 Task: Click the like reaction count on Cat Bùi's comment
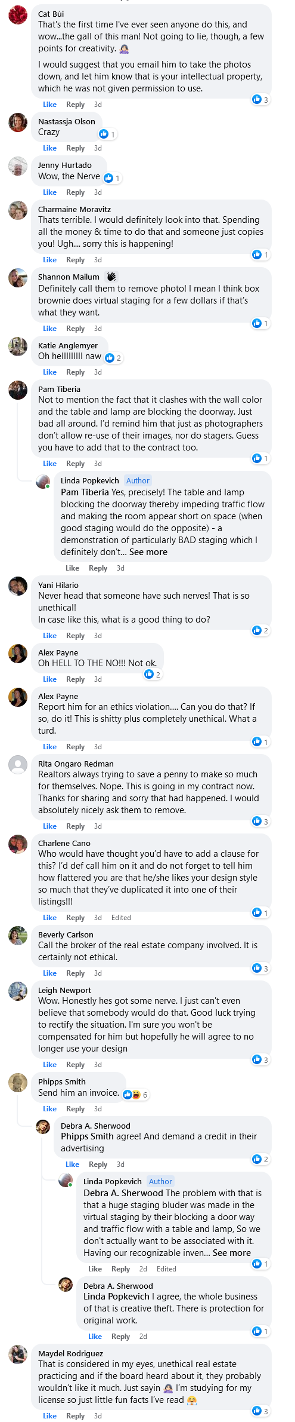click(x=260, y=100)
